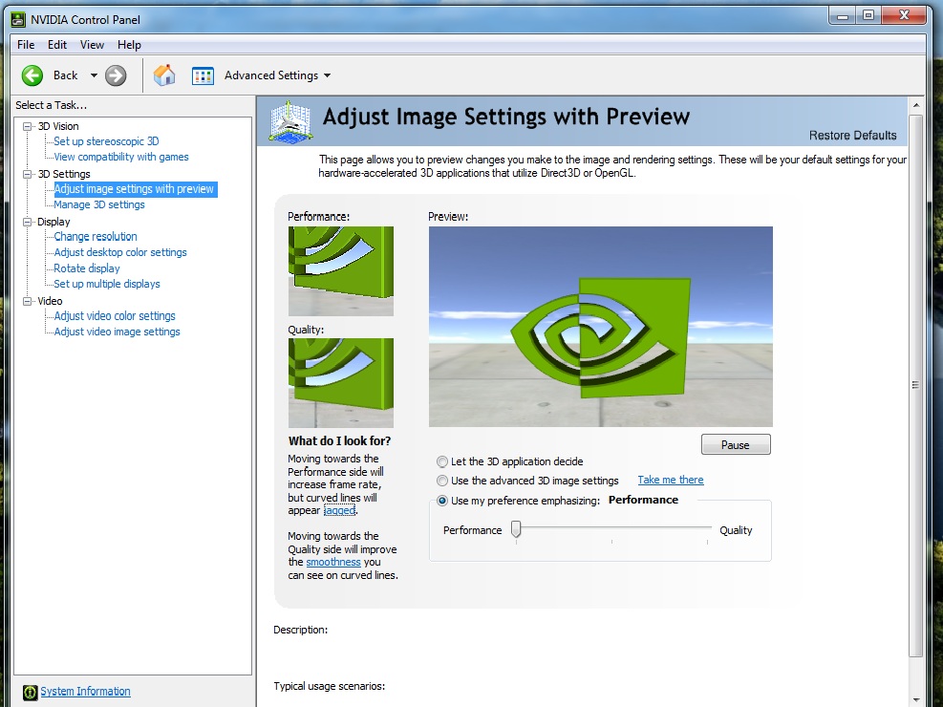The height and width of the screenshot is (707, 943).
Task: Click Restore Defaults
Action: 853,136
